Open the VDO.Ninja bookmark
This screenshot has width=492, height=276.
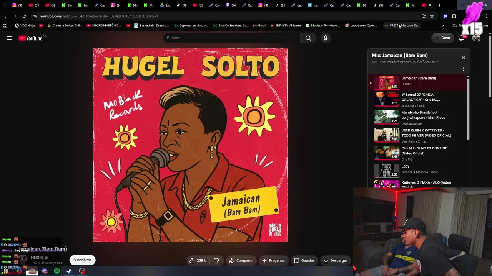tap(25, 26)
